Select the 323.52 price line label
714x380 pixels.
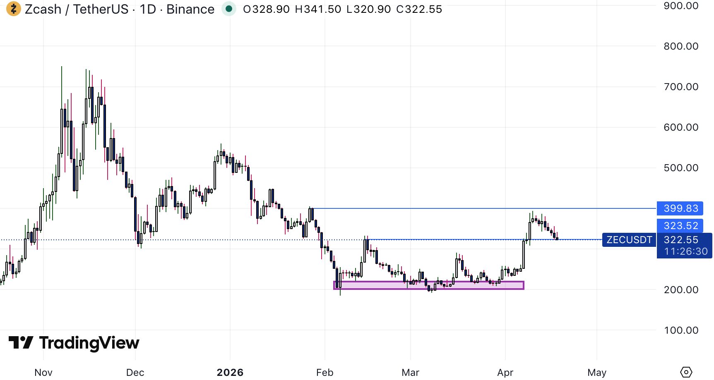(x=680, y=226)
